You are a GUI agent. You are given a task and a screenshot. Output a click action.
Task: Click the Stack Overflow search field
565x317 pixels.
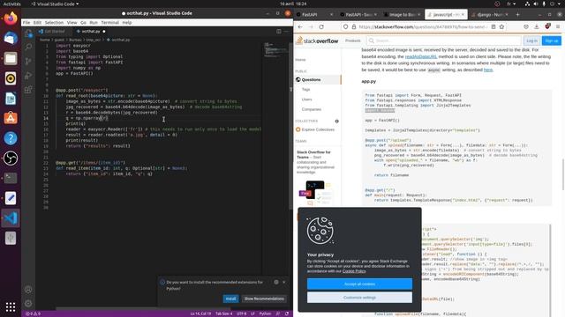pyautogui.click(x=444, y=41)
